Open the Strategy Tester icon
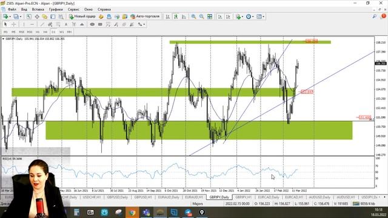This screenshot has height=218, width=388. [61, 16]
